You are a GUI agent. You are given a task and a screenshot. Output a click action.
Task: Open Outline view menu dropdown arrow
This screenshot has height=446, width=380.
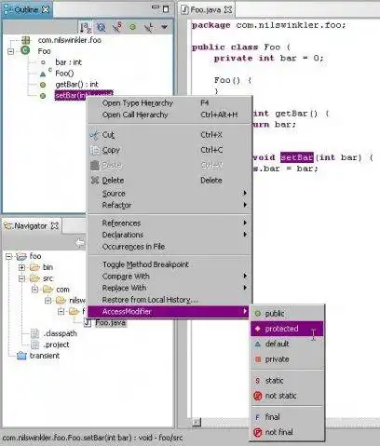click(x=165, y=27)
